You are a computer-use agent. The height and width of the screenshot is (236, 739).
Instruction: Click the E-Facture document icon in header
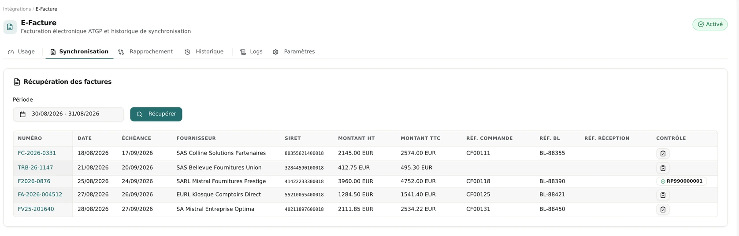pyautogui.click(x=10, y=27)
